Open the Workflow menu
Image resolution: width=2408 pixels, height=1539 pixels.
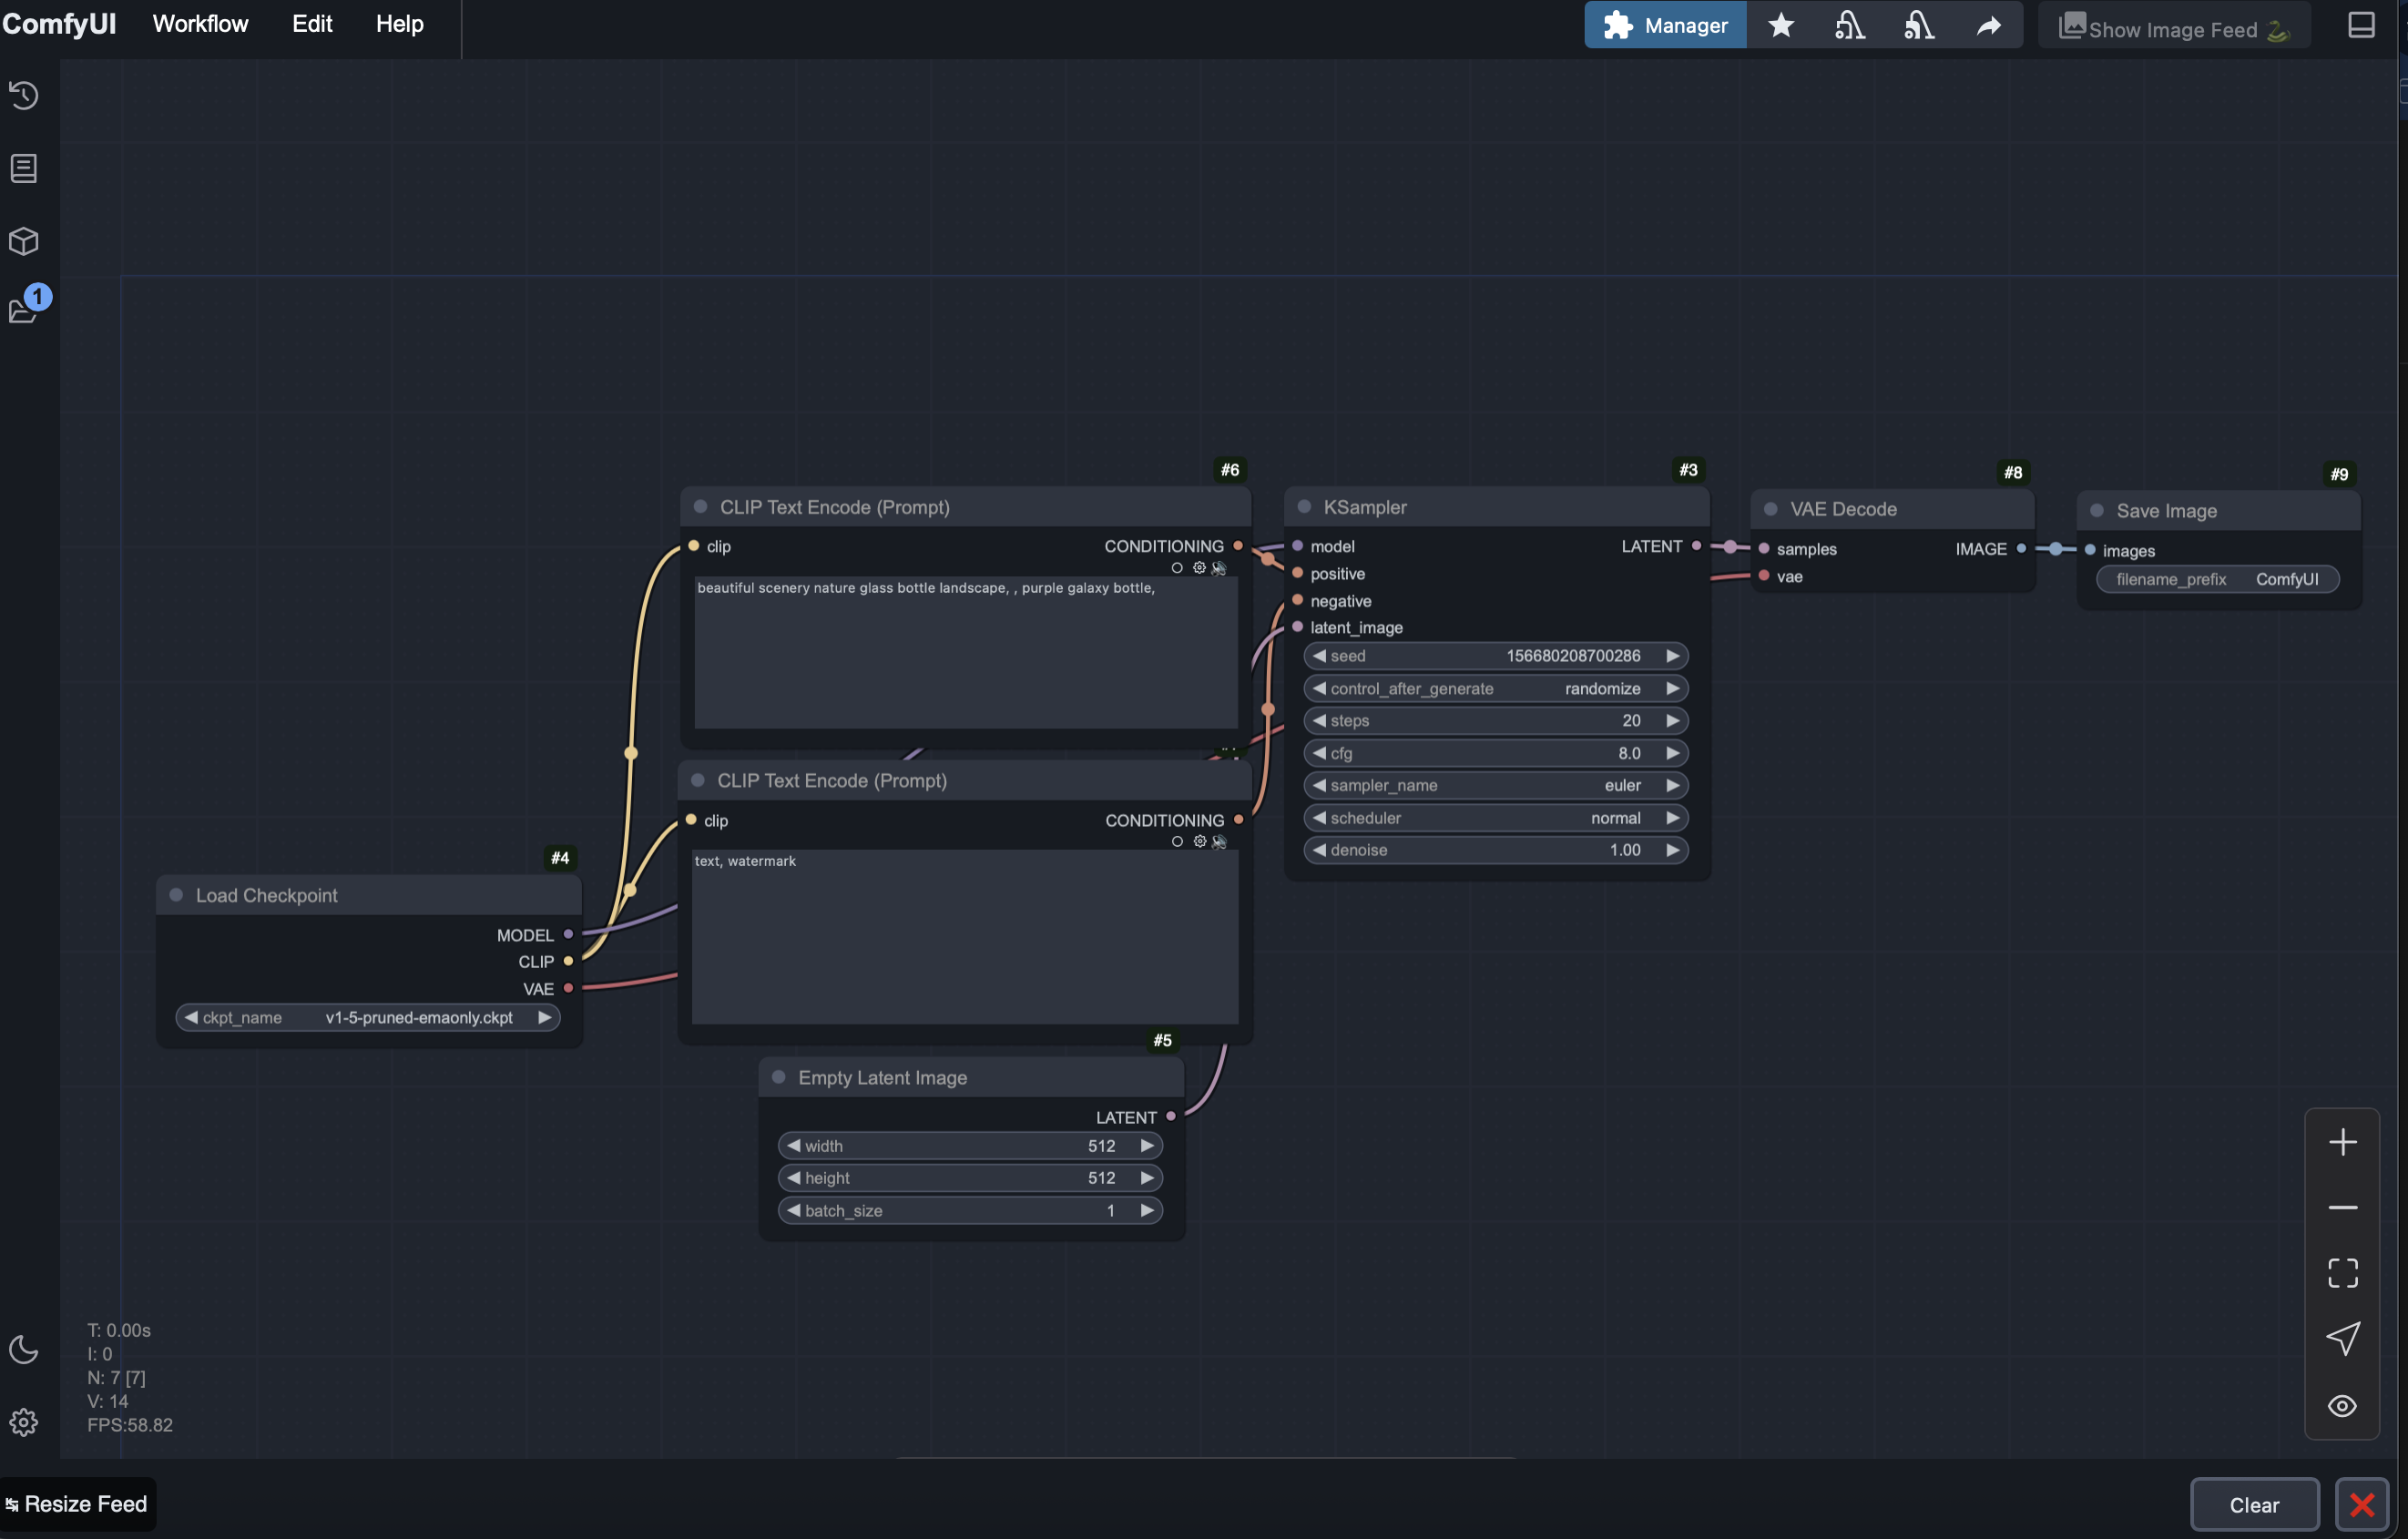(x=200, y=24)
